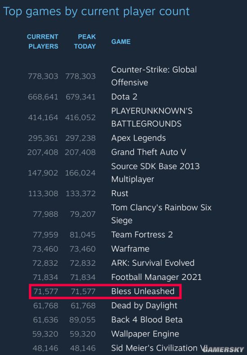Image resolution: width=247 pixels, height=355 pixels.
Task: Click the highlighted Bless Unleashed link
Action: [x=143, y=291]
